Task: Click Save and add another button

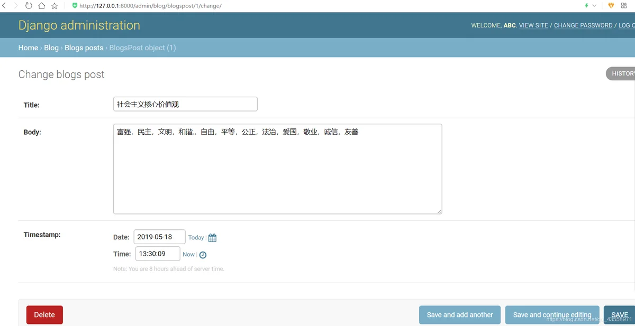Action: (460, 315)
